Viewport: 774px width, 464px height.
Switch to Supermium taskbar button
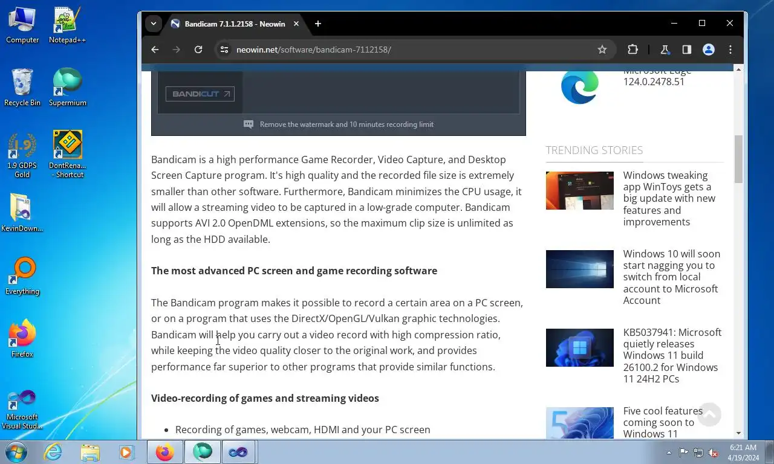click(x=202, y=452)
